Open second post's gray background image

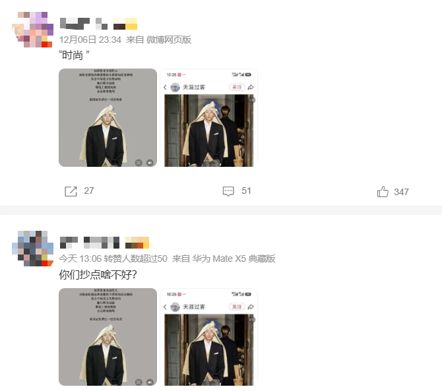108,337
